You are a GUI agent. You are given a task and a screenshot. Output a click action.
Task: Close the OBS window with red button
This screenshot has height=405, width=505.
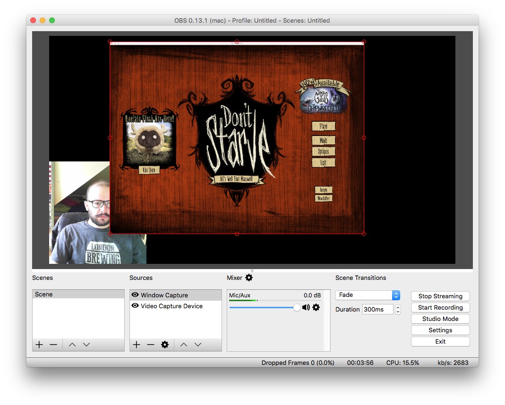click(x=33, y=20)
